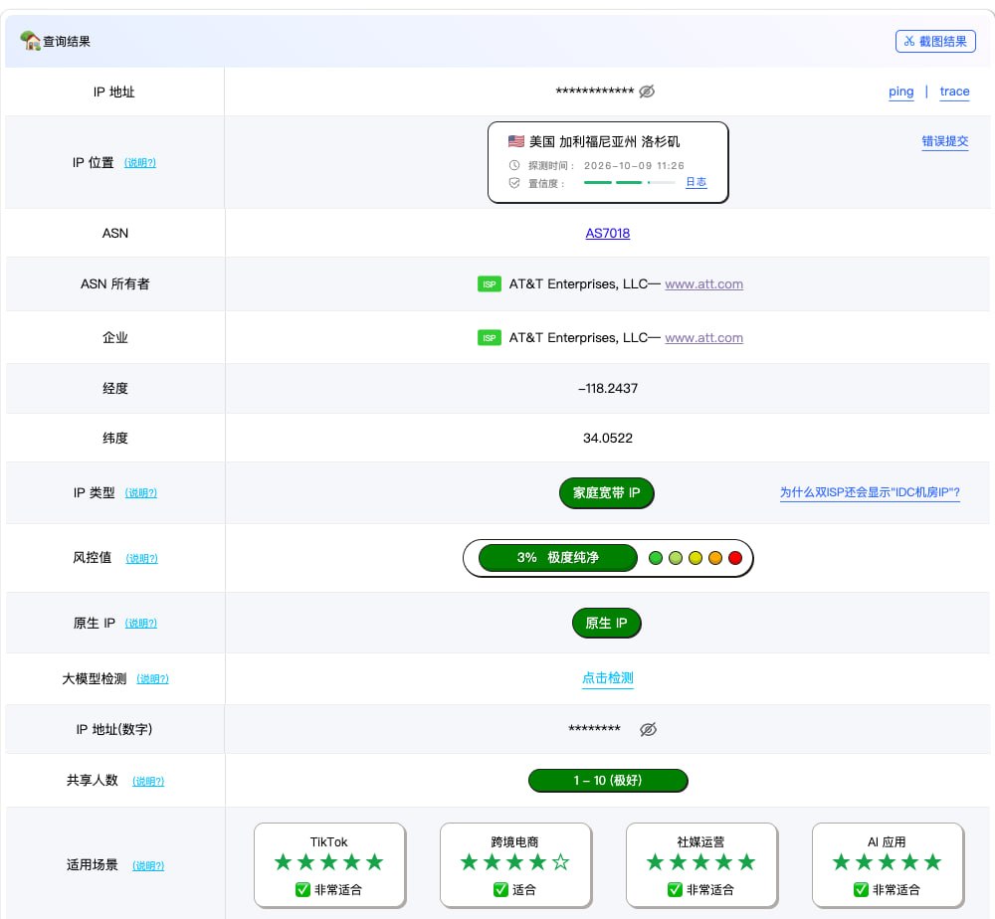
Task: Click the ISP badge in ASN 所有者 row
Action: pyautogui.click(x=490, y=284)
